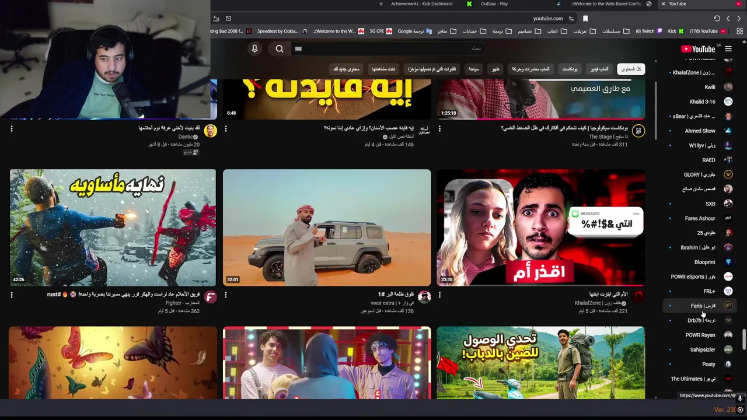The height and width of the screenshot is (420, 747).
Task: Click the GLORY channel avatar icon
Action: click(728, 174)
